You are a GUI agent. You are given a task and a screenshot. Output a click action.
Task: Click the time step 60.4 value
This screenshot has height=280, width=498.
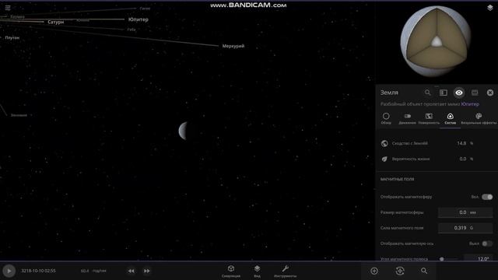pyautogui.click(x=85, y=271)
